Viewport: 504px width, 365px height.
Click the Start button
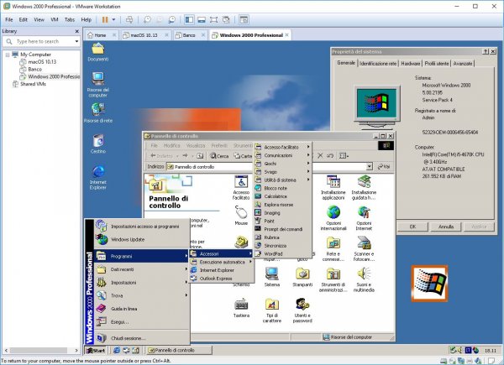95,349
